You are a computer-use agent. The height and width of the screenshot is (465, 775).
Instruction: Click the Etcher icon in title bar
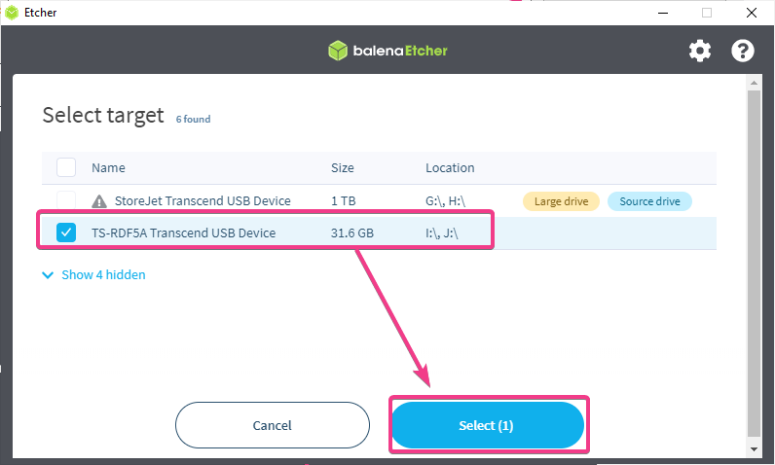tap(11, 13)
